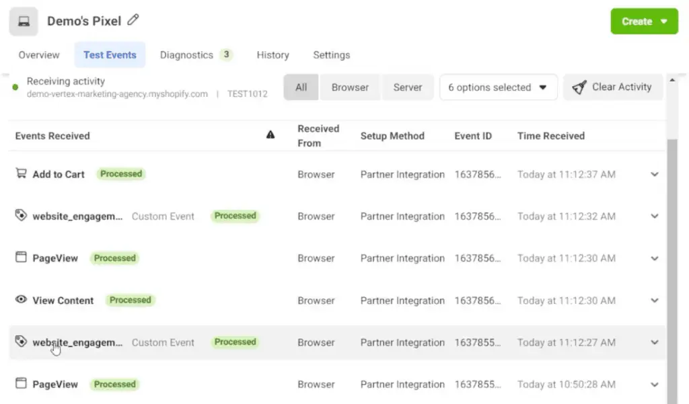Go to the Settings tab
Viewport: 689px width, 404px height.
coord(331,55)
